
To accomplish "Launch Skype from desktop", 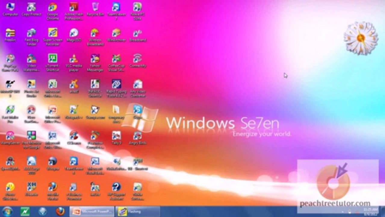I will tap(138, 112).
